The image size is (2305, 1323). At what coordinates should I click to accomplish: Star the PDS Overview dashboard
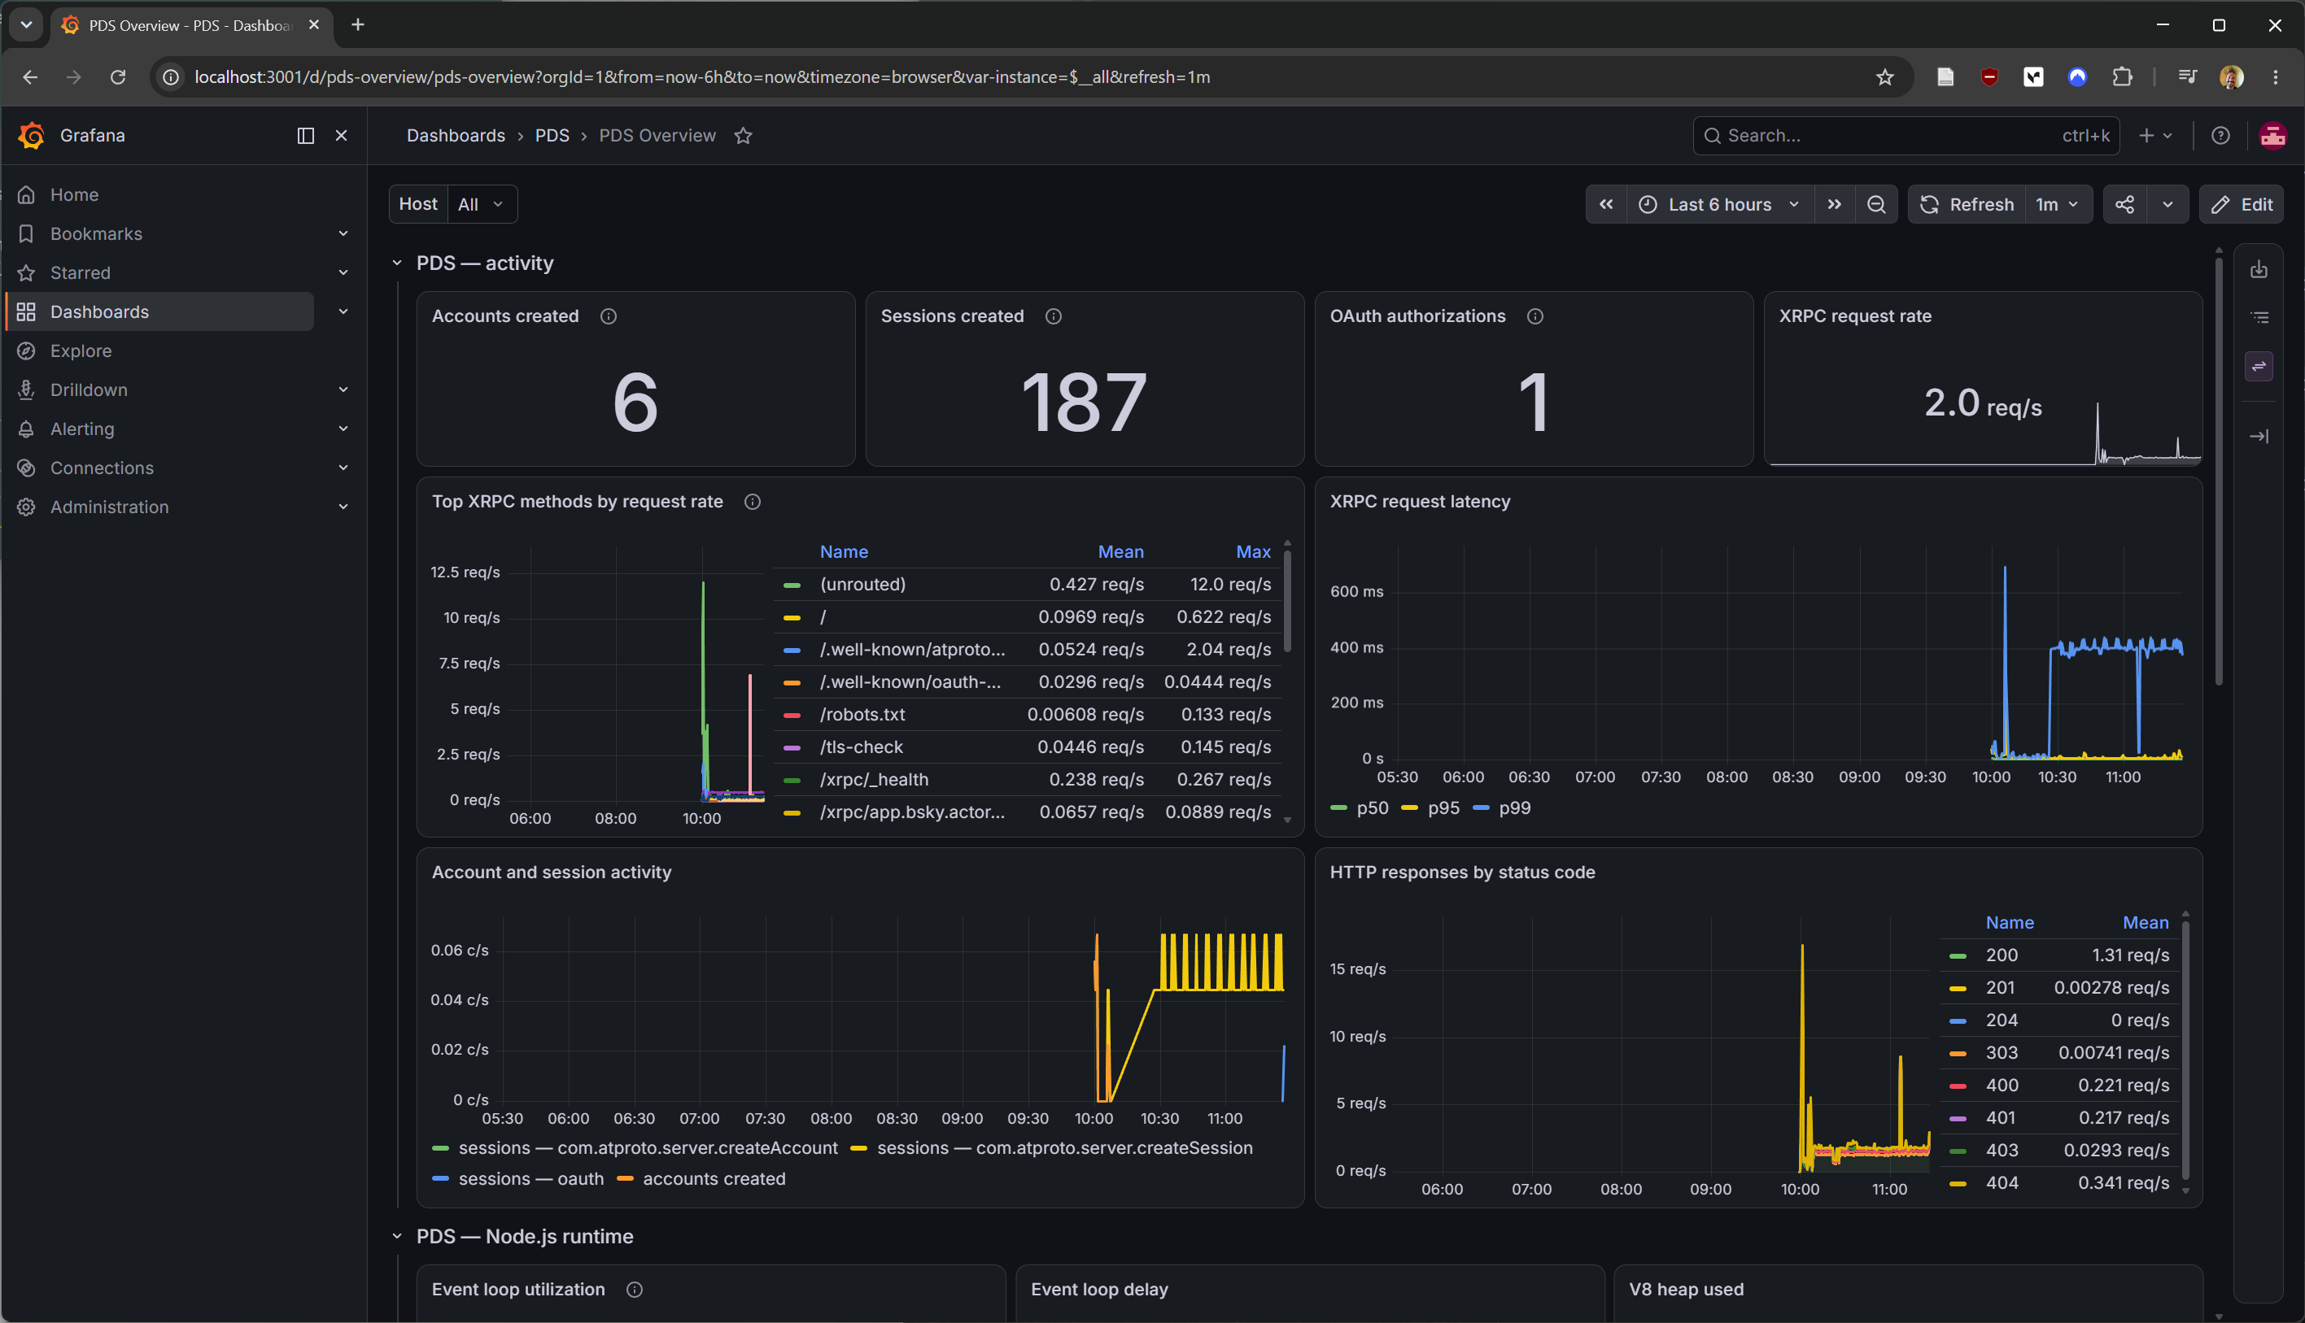pos(744,135)
